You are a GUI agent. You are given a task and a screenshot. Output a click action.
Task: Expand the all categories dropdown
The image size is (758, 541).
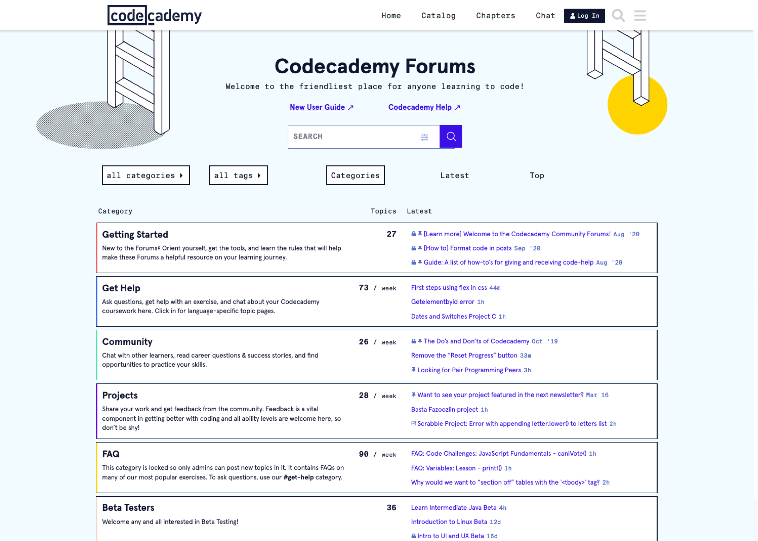(145, 174)
